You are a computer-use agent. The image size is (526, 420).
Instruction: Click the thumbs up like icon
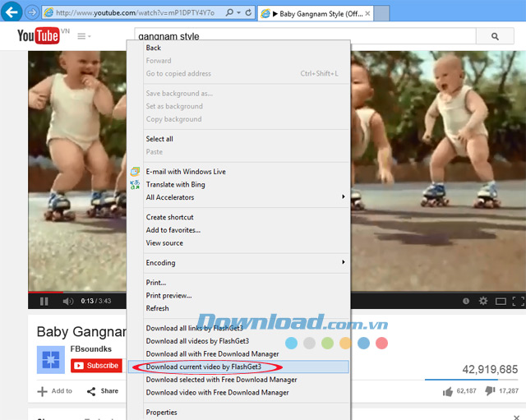tap(448, 391)
